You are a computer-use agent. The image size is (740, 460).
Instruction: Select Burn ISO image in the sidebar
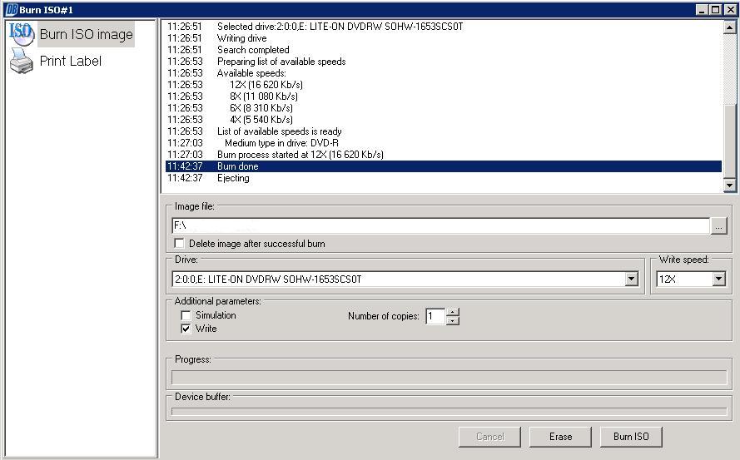(x=86, y=34)
